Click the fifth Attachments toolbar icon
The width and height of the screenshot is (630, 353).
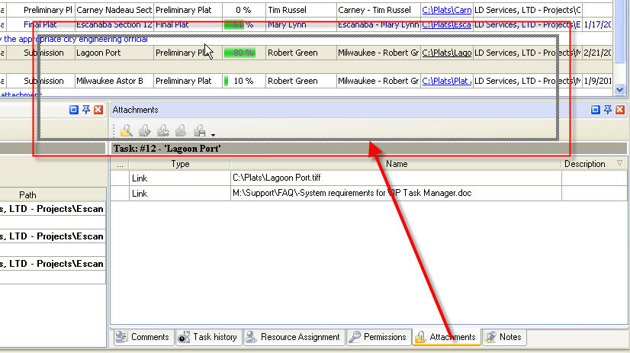click(198, 130)
